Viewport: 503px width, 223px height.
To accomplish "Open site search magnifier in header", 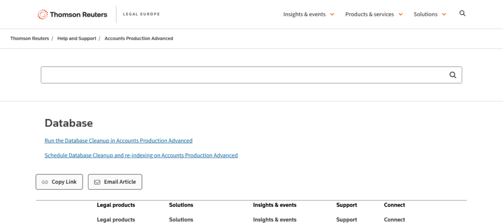I will [462, 13].
